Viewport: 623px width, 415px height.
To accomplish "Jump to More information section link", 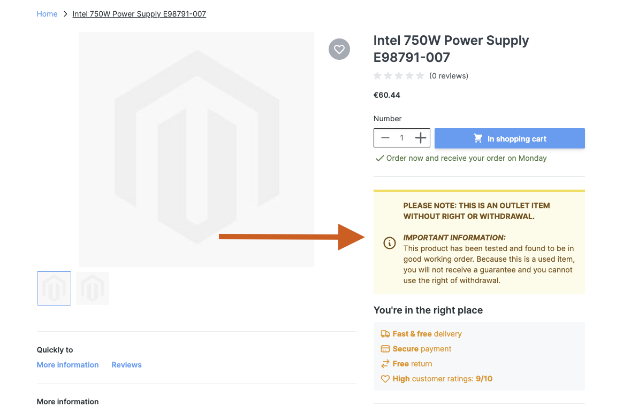I will (67, 365).
